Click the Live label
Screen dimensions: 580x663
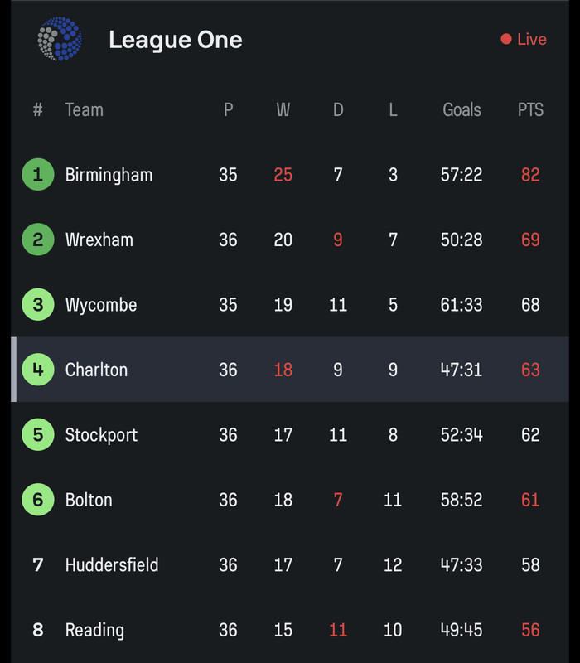click(532, 40)
